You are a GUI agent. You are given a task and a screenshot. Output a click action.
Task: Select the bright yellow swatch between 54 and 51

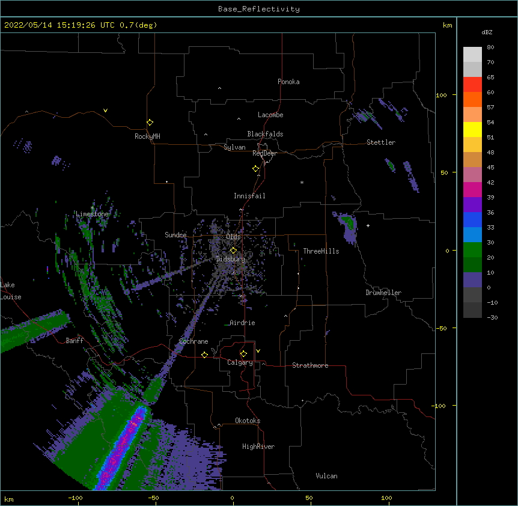point(472,129)
